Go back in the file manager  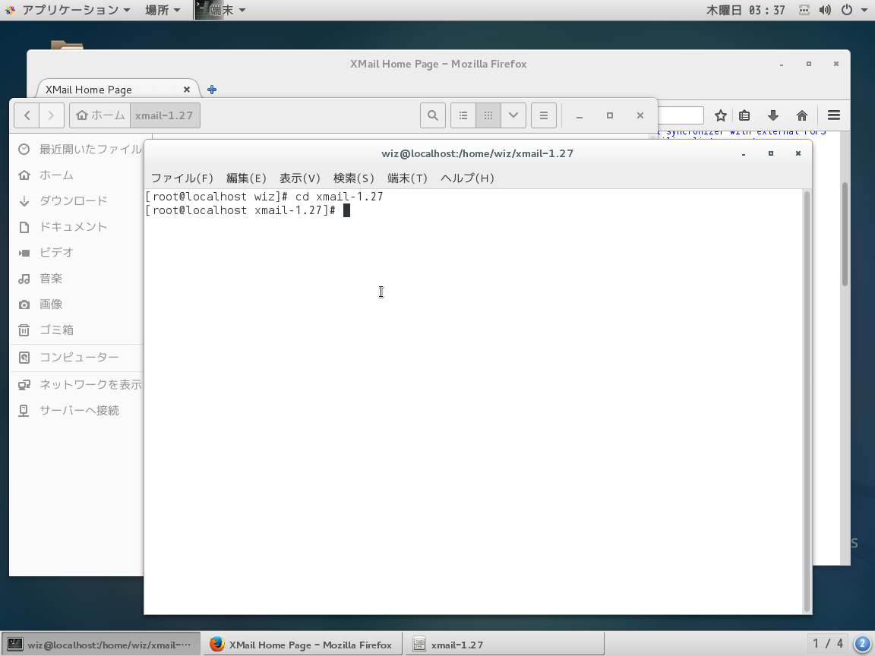pyautogui.click(x=27, y=115)
